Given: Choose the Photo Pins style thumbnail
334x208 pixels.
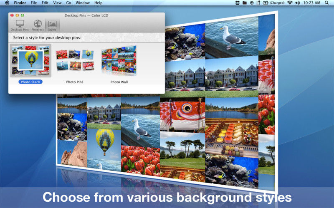Looking at the screenshot, I should pos(75,60).
